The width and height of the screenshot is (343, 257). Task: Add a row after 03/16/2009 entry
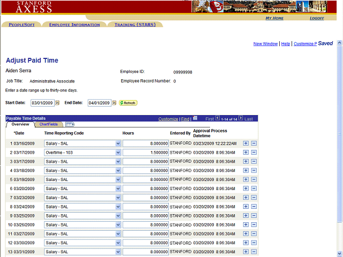coord(246,143)
